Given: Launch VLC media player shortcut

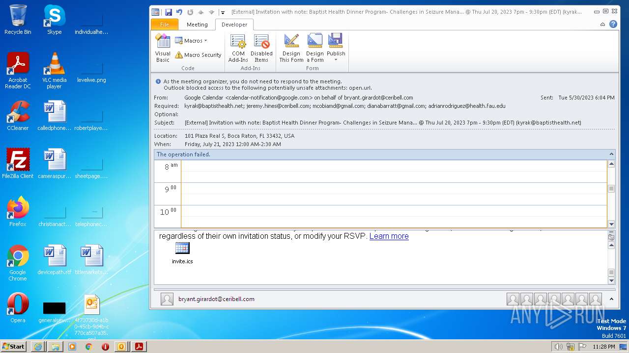Looking at the screenshot, I should click(54, 71).
